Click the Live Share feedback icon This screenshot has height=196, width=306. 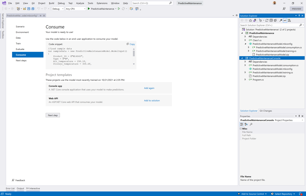point(284,9)
